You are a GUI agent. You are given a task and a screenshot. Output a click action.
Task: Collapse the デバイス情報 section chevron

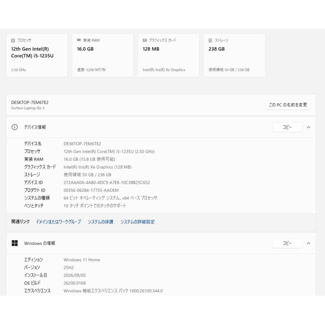tap(308, 127)
